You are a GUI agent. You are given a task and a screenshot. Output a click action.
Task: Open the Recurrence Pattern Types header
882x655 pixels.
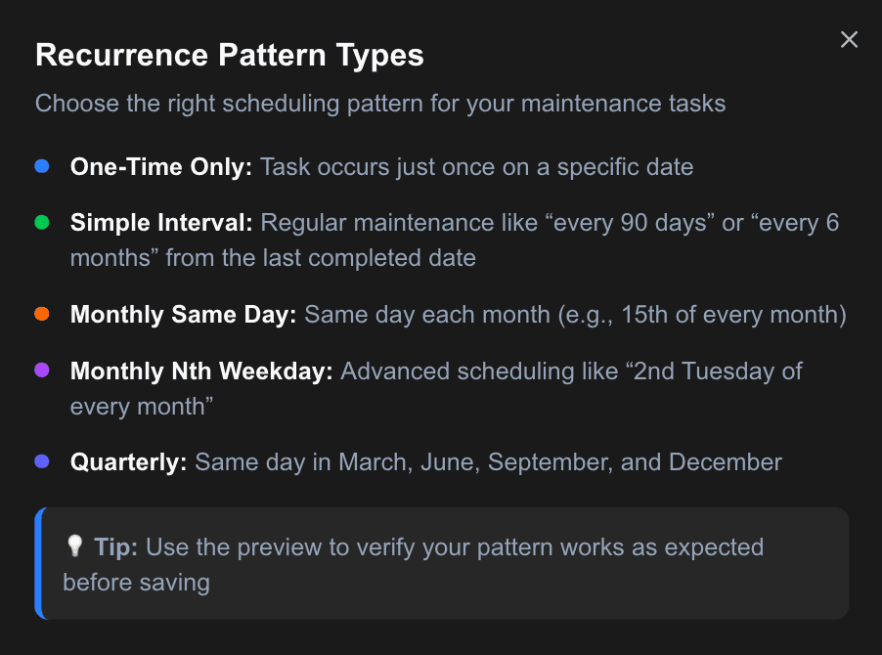[229, 55]
